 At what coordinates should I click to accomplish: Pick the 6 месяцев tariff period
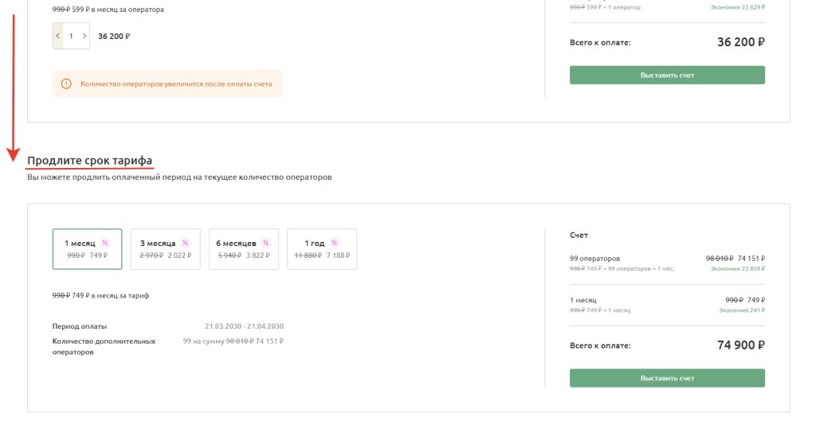tap(244, 249)
